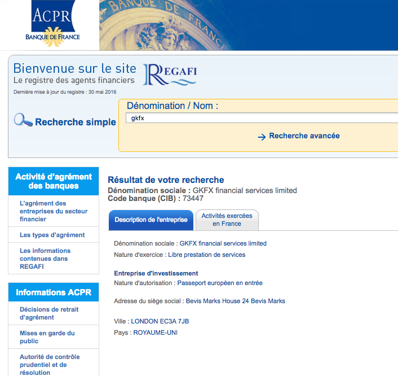Click the Informations ACPR section header
The width and height of the screenshot is (398, 376).
pyautogui.click(x=54, y=292)
